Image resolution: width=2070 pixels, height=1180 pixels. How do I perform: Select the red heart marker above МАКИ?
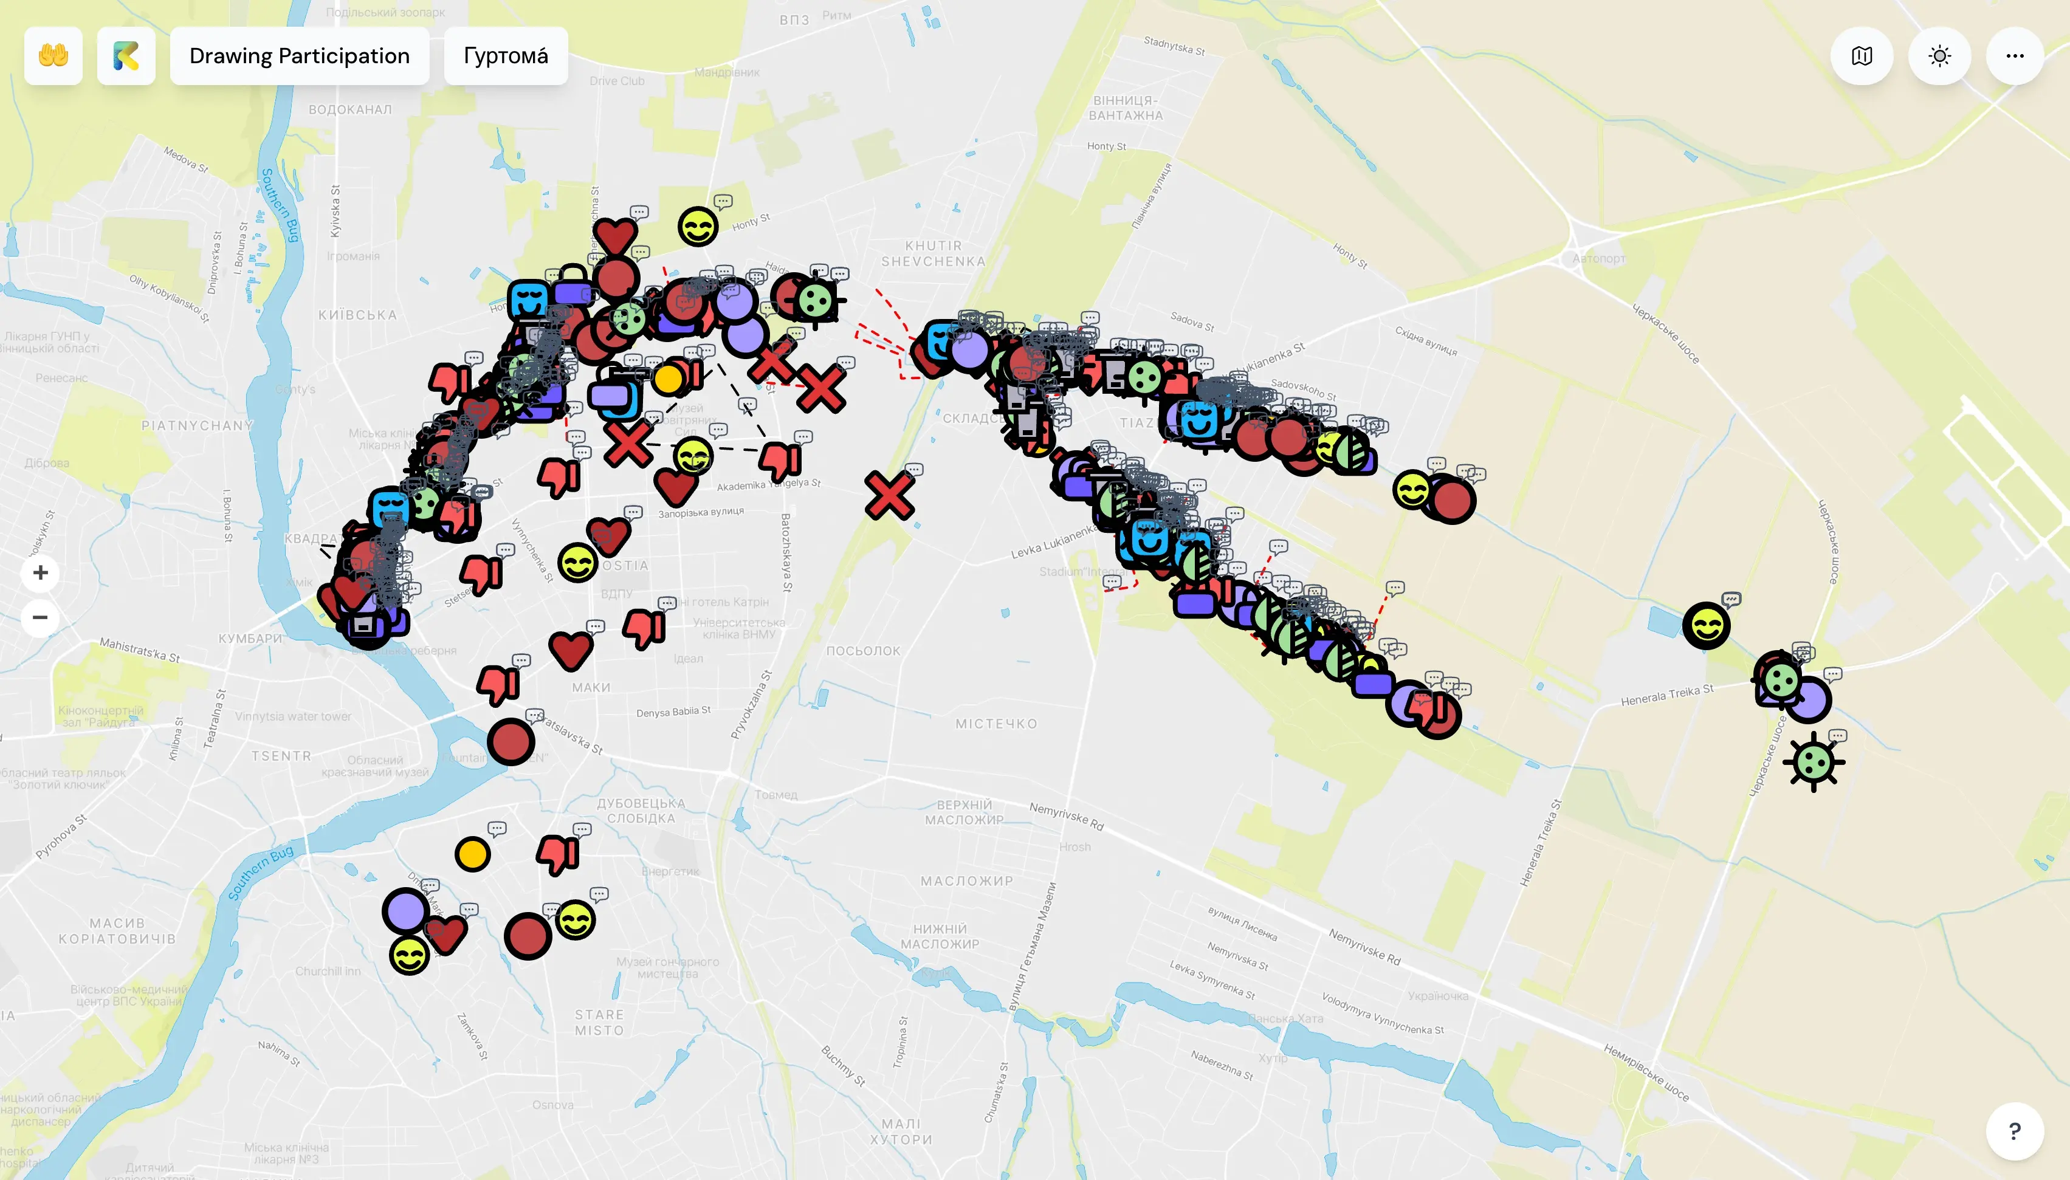point(571,651)
